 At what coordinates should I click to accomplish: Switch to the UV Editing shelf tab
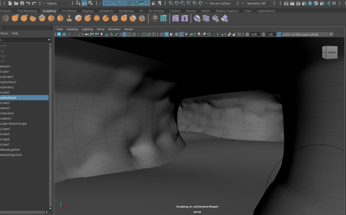coord(69,11)
